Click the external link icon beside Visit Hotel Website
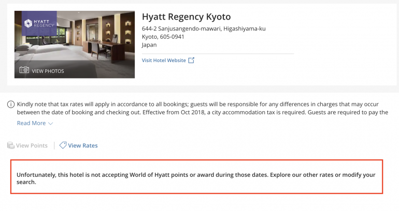 coord(191,61)
